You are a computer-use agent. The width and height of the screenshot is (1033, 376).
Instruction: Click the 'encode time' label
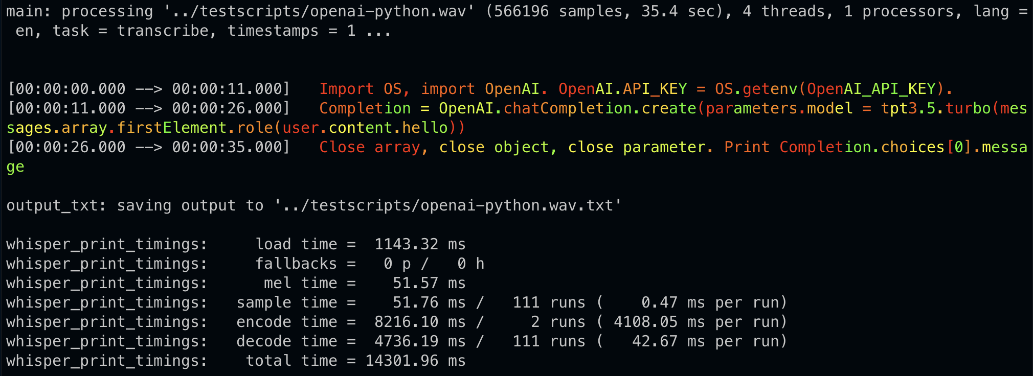287,322
